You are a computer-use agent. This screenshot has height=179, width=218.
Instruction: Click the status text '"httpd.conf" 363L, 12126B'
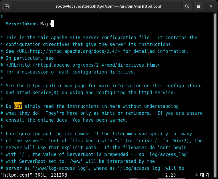coord(34,175)
